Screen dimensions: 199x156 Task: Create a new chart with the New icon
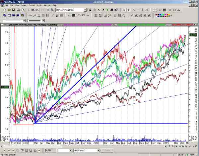[x=5, y=10]
